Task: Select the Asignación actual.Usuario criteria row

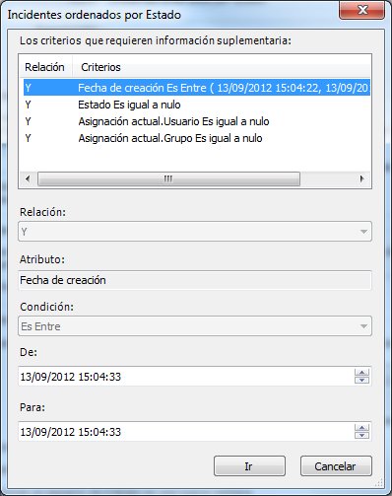Action: 197,121
